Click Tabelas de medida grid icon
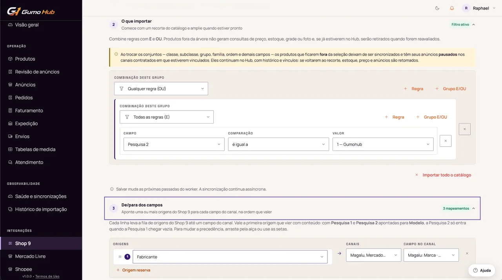 [x=10, y=149]
